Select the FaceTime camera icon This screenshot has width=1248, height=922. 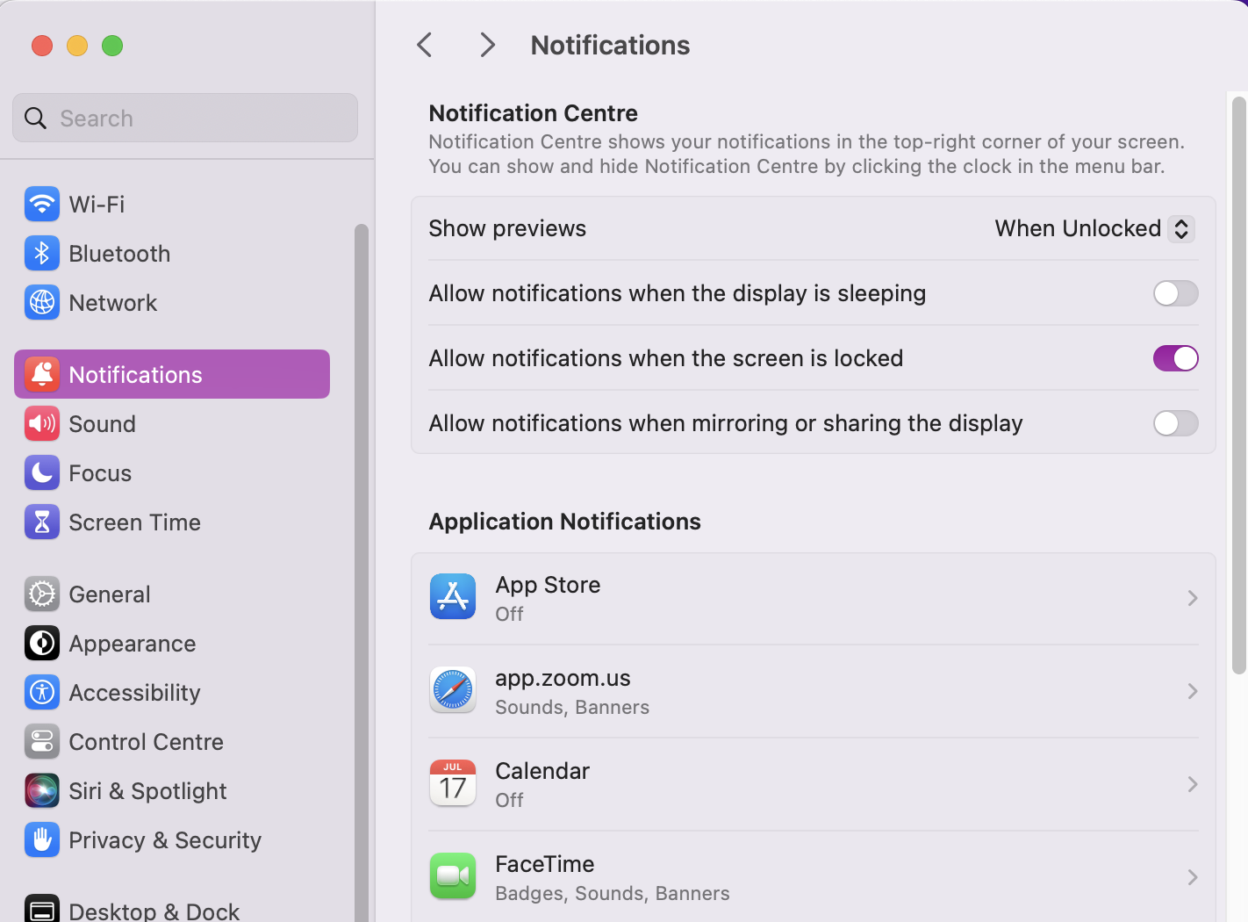click(452, 875)
